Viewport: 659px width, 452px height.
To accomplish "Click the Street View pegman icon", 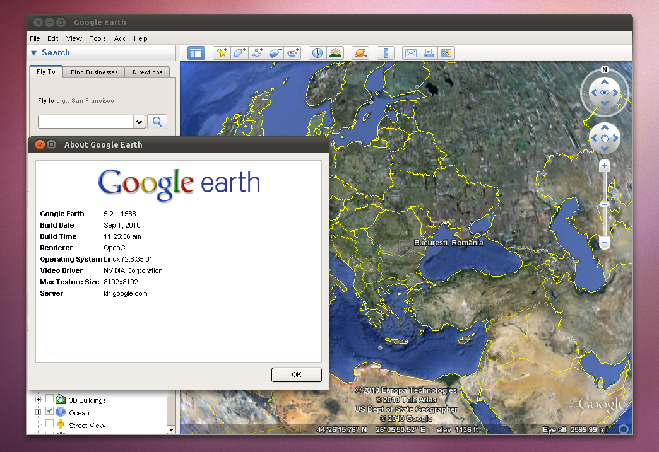I will pos(61,425).
